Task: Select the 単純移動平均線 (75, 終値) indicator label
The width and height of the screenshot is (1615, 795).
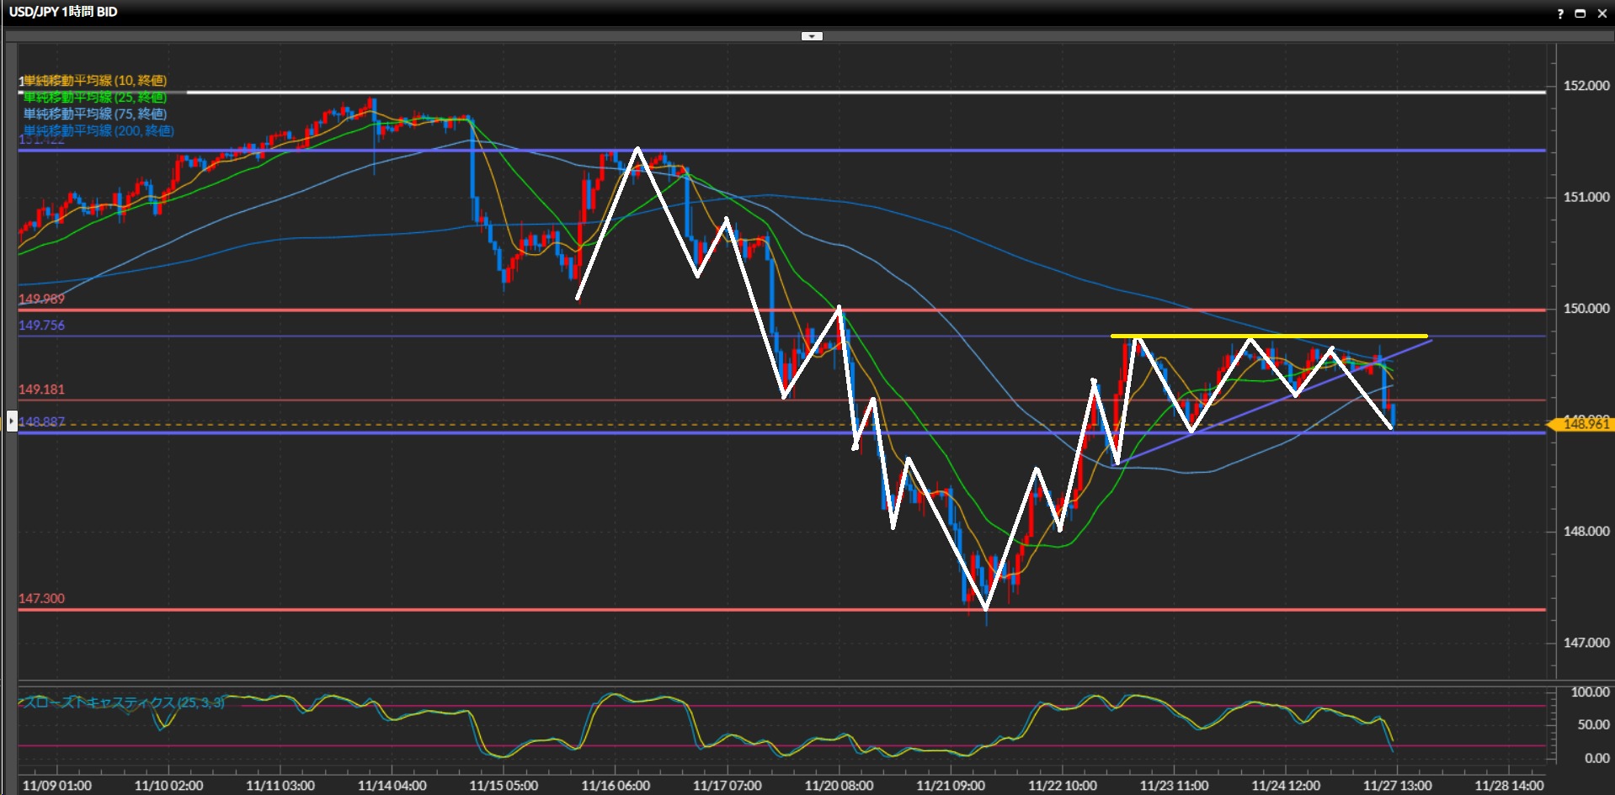Action: 94,114
